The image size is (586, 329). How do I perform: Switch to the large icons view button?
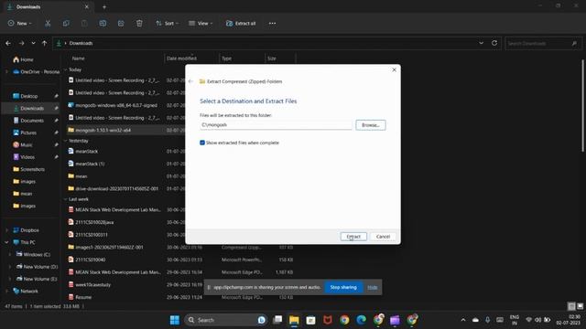[x=580, y=306]
